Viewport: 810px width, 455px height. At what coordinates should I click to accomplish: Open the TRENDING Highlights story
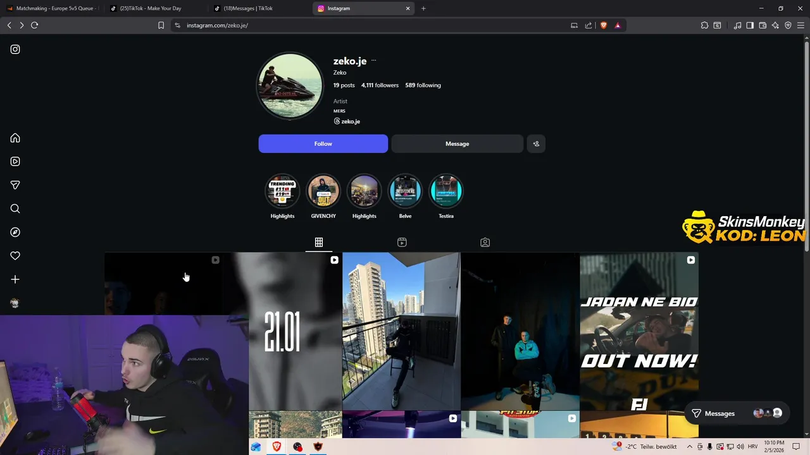[x=282, y=191]
